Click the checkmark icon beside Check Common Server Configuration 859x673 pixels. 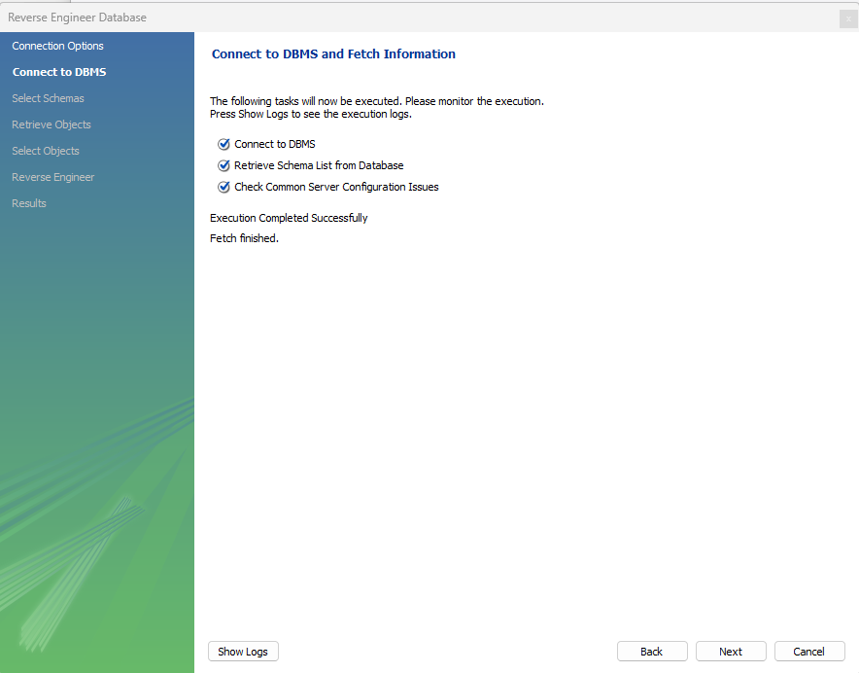point(223,187)
